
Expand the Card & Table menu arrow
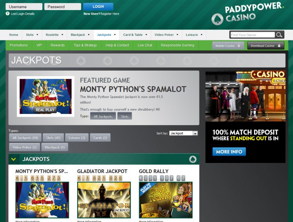(146, 35)
